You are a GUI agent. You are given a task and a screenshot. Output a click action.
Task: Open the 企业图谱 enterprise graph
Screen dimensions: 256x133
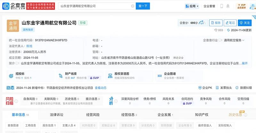tap(170, 76)
